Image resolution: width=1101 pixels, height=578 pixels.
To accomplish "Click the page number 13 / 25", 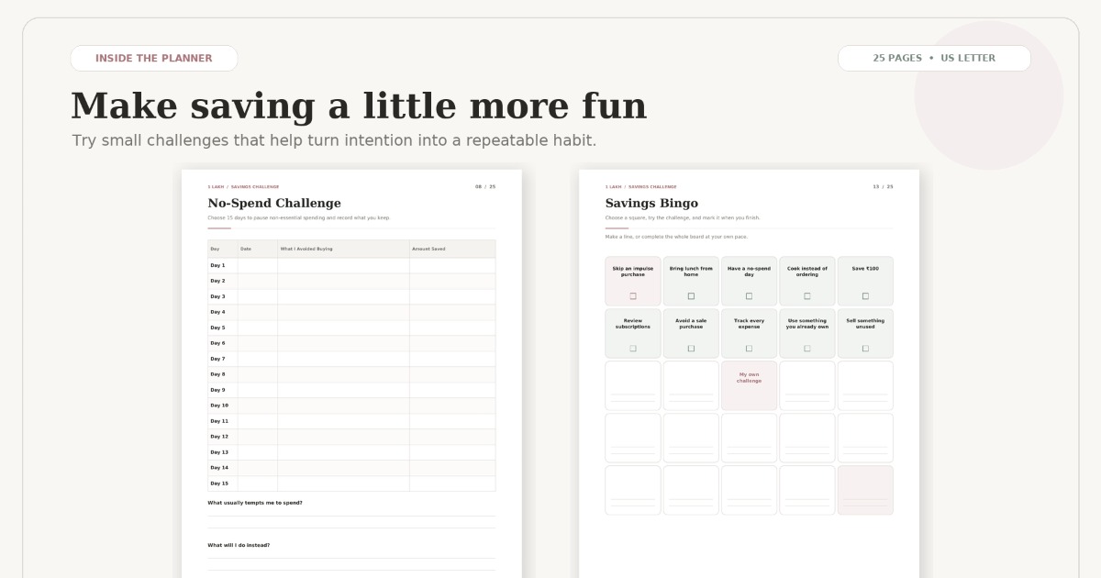I will pos(883,186).
